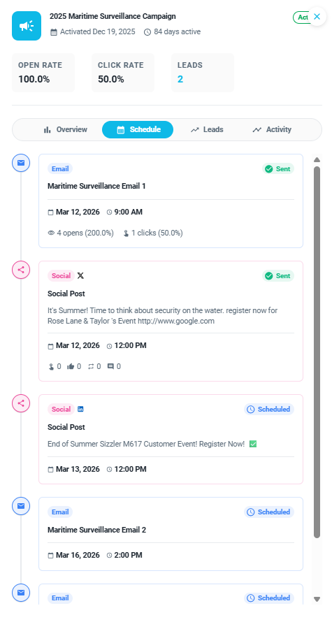This screenshot has width=332, height=629.
Task: Click the Sent status badge on Email 1
Action: 278,169
